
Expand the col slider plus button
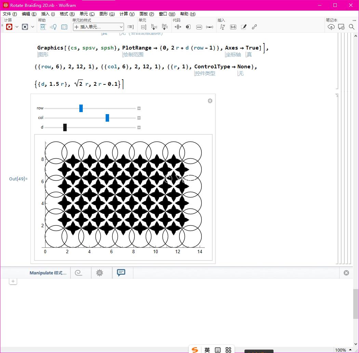(139, 118)
